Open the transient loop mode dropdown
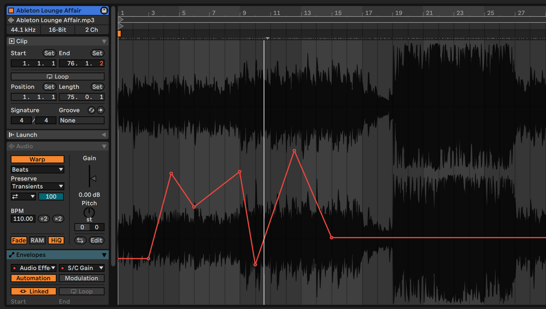 tap(23, 197)
